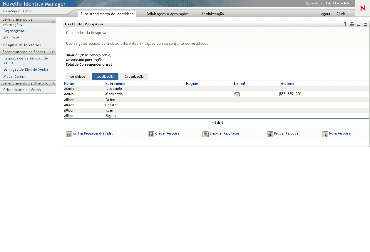370x252 pixels.
Task: Switch to the Organização tab
Action: tap(134, 77)
